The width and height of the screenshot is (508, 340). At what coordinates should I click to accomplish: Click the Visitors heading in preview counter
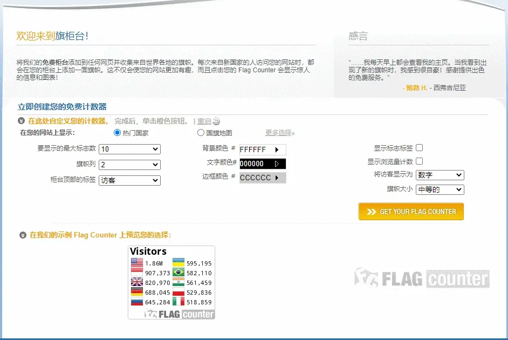click(x=148, y=251)
